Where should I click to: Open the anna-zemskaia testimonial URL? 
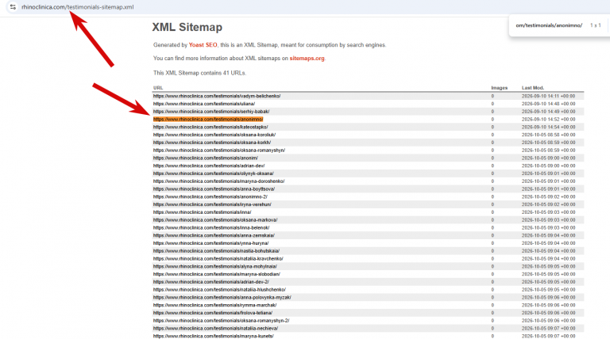tap(214, 235)
